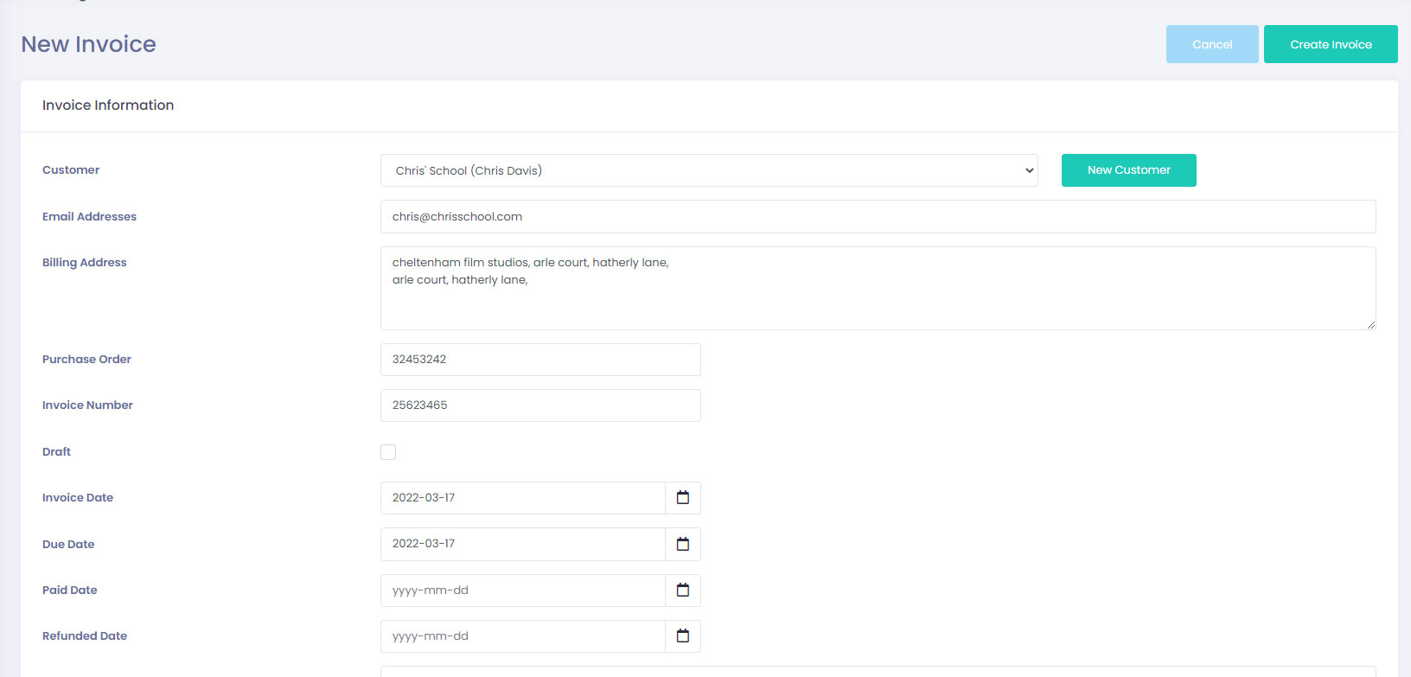Expand the Customer dropdown
Image resolution: width=1411 pixels, height=677 pixels.
tap(709, 170)
